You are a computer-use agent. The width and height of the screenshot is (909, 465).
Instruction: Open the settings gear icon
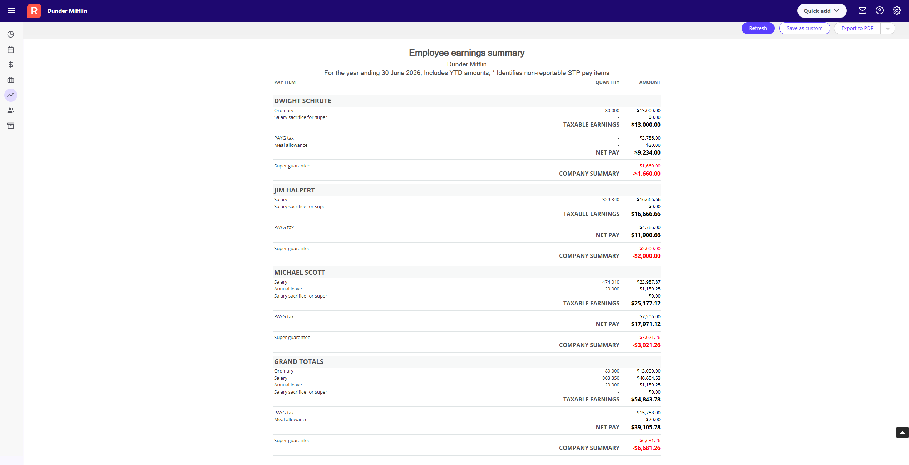(897, 11)
